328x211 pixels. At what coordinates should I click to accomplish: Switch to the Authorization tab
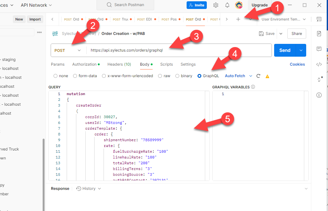click(86, 64)
